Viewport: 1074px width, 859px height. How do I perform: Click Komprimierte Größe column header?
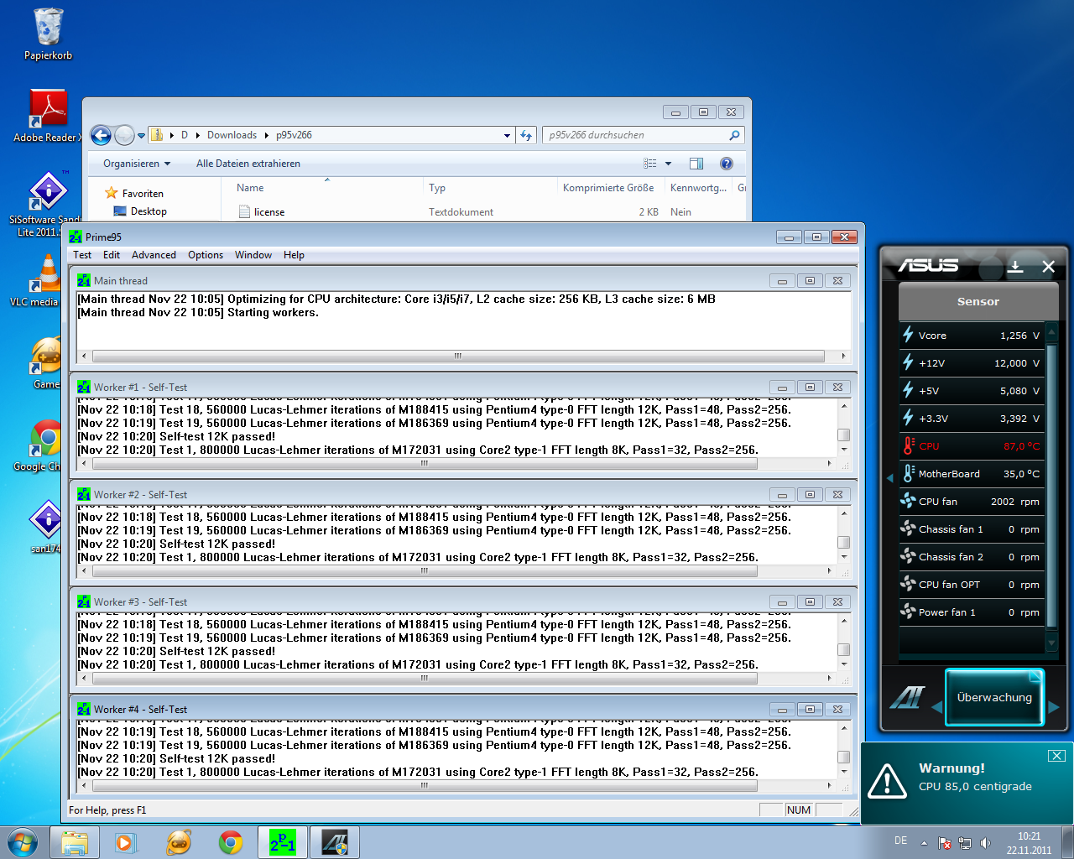pyautogui.click(x=608, y=188)
